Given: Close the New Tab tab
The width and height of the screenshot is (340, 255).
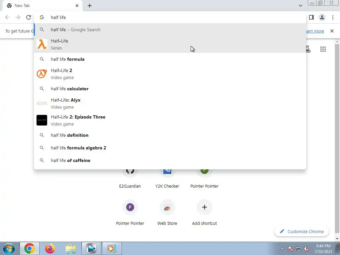Looking at the screenshot, I should point(77,6).
